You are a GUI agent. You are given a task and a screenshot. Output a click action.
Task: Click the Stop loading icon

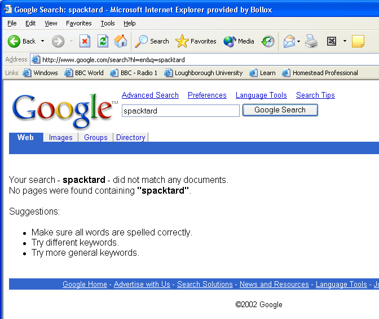pyautogui.click(x=85, y=41)
